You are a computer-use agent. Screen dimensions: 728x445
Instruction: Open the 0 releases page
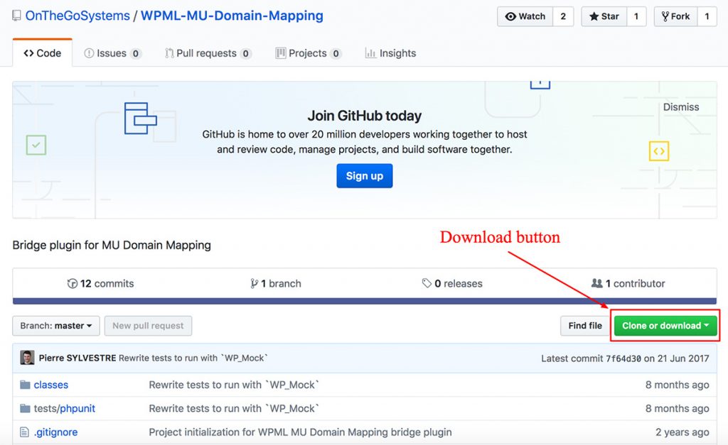click(452, 283)
